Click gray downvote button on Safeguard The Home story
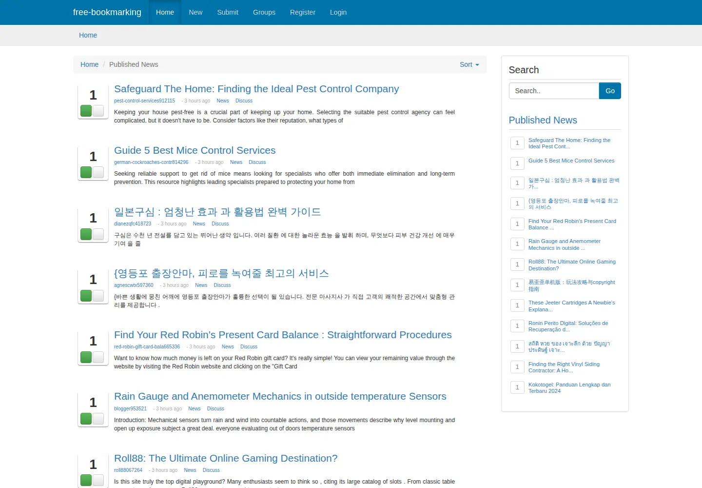Viewport: 702px width, 488px height. (98, 111)
